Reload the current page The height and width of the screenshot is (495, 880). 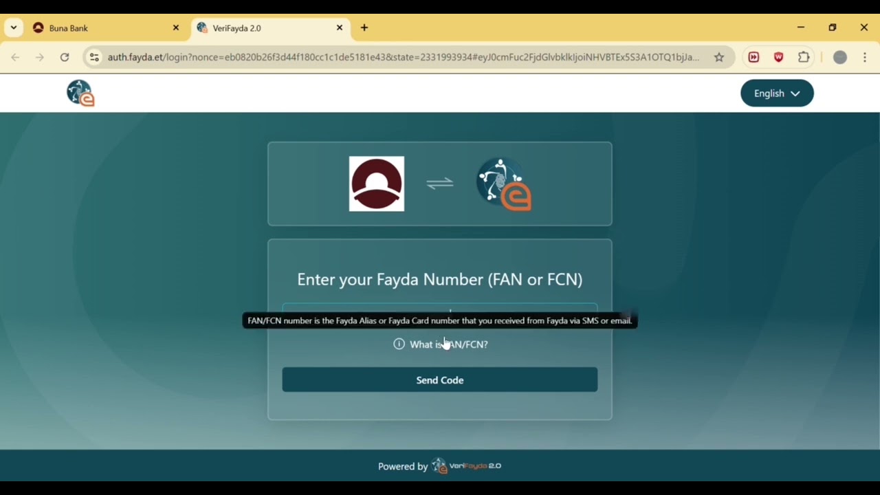(x=65, y=58)
